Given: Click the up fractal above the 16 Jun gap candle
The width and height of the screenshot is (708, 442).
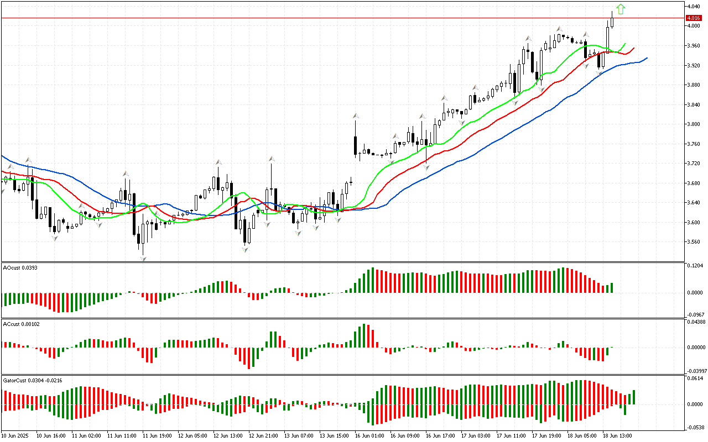Looking at the screenshot, I should click(355, 116).
